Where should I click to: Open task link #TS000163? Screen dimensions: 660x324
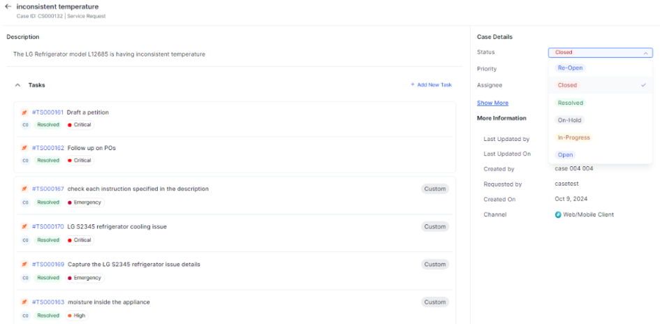coord(48,302)
